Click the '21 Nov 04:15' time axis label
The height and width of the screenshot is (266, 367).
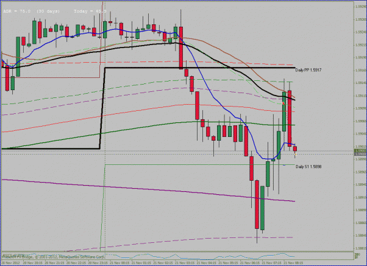(x=207, y=263)
